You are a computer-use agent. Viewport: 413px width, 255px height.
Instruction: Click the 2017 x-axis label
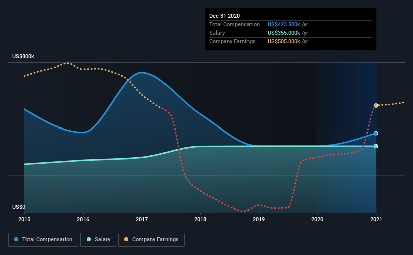click(142, 219)
